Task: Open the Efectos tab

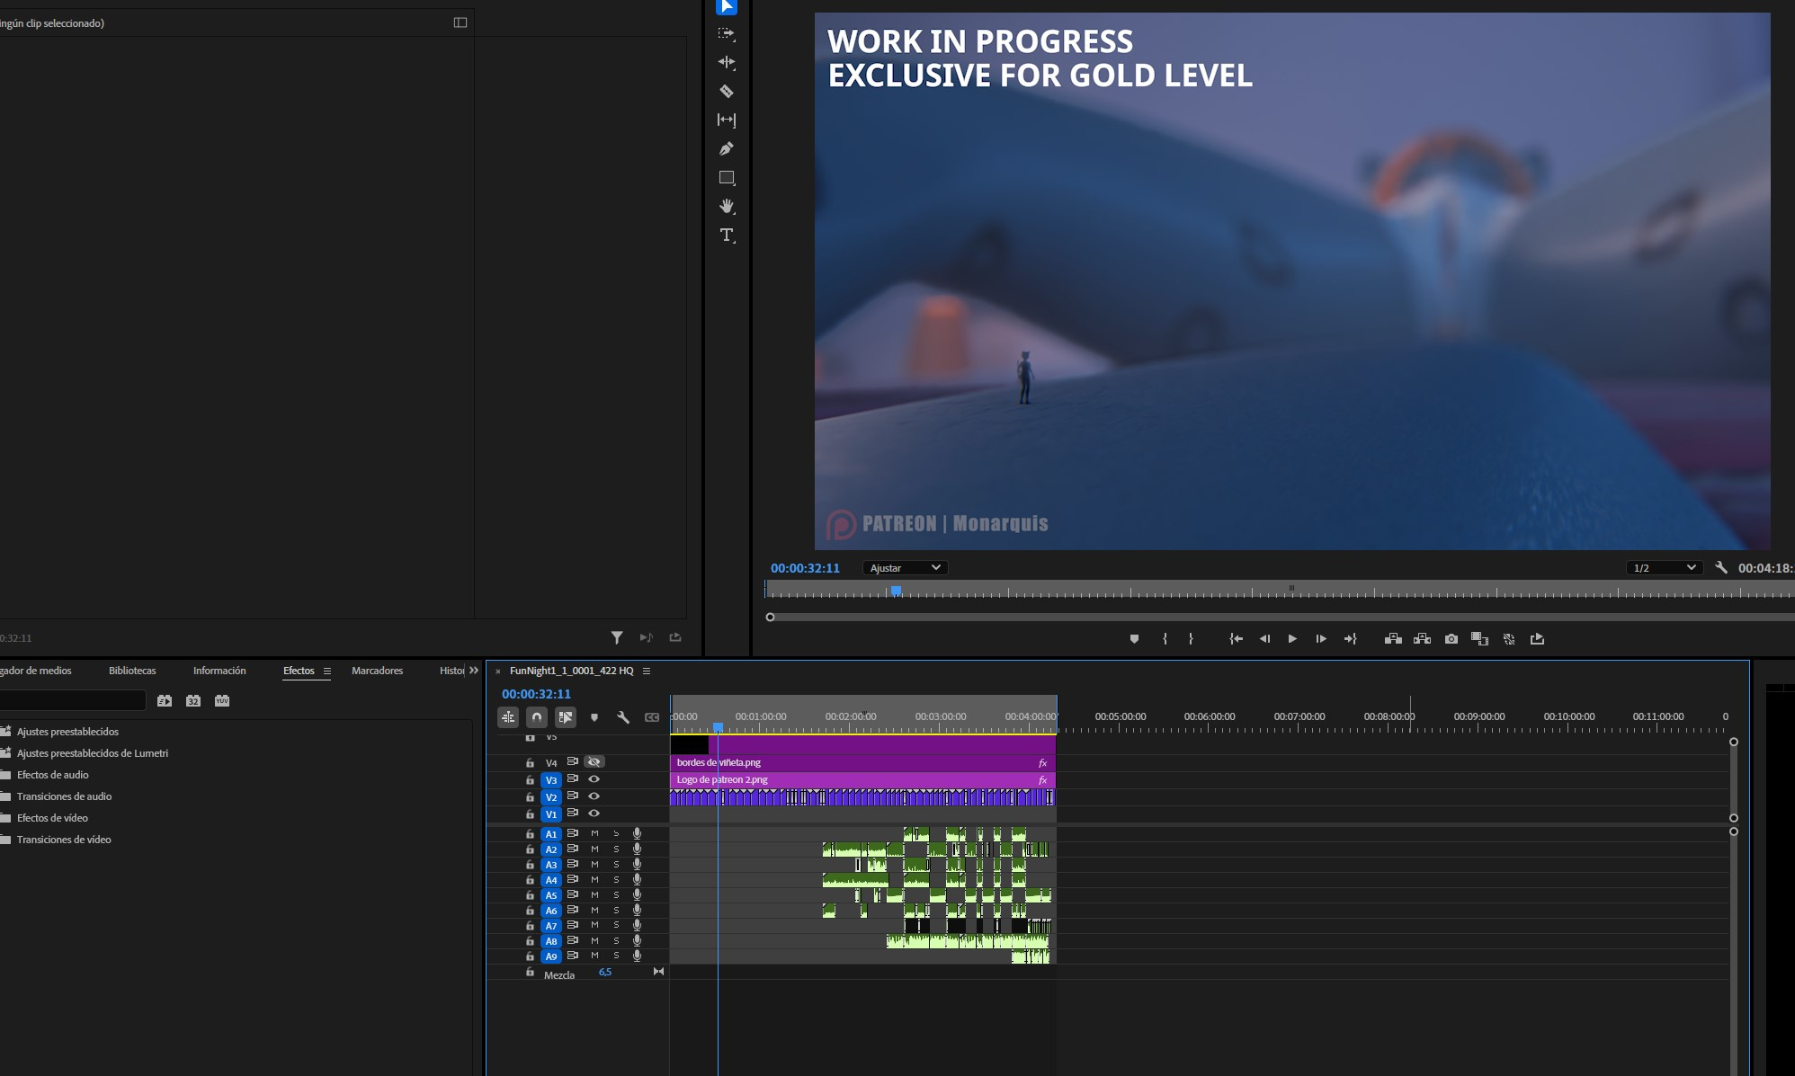Action: coord(299,671)
